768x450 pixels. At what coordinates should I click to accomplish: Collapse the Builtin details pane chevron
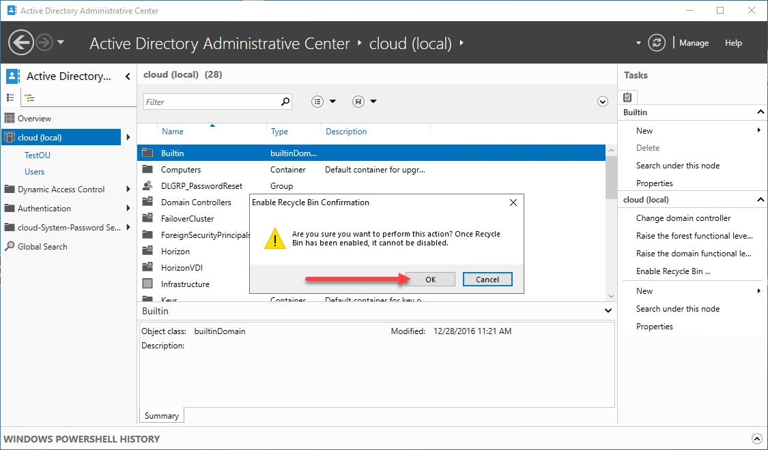608,311
